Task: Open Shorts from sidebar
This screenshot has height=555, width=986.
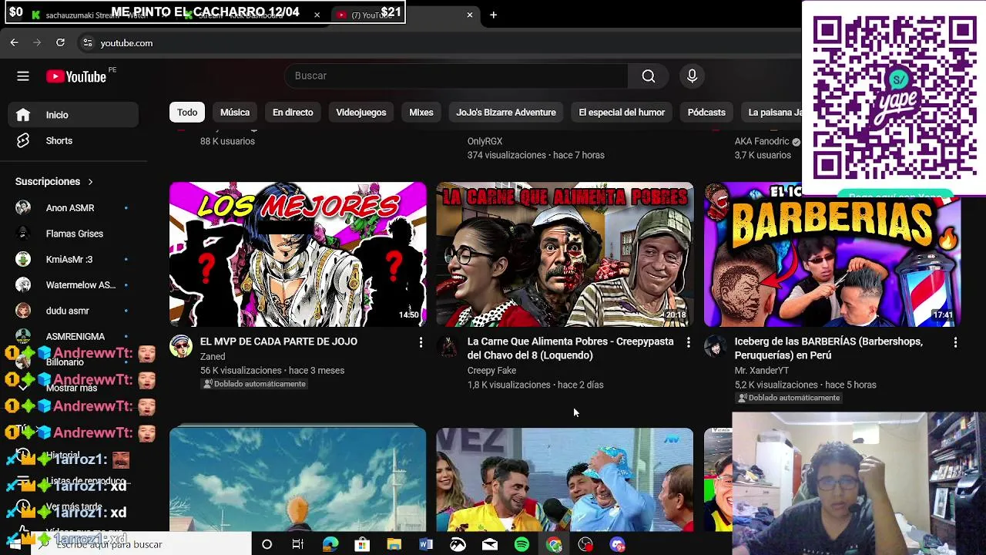Action: pos(73,141)
